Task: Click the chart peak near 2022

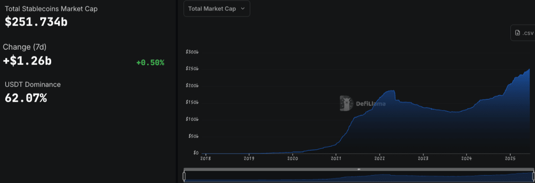Action: coord(392,91)
